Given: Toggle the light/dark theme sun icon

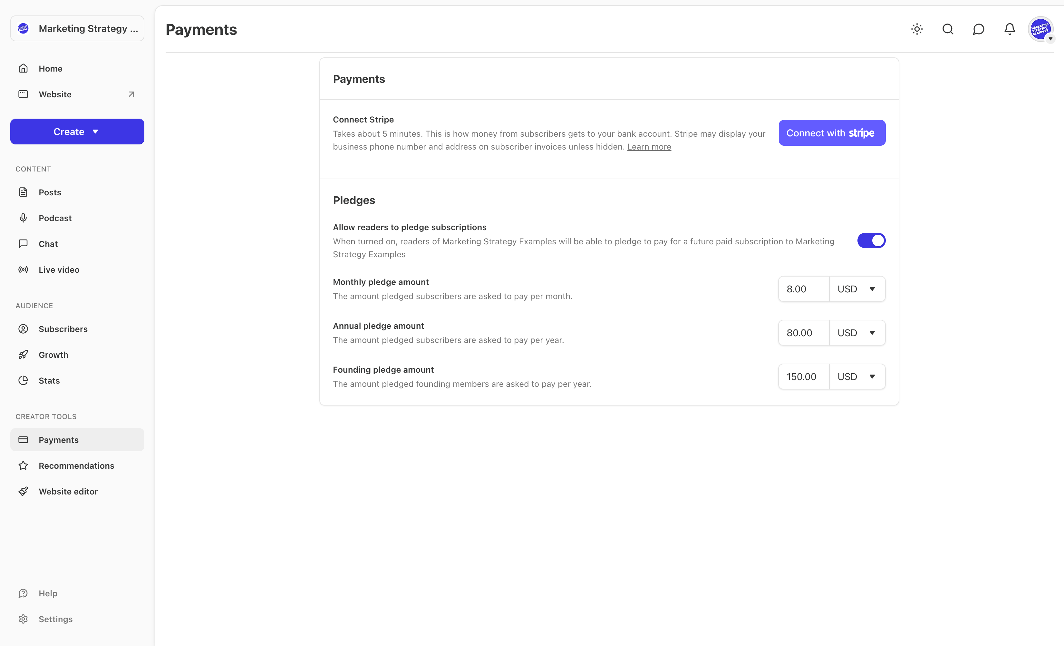Looking at the screenshot, I should [917, 29].
